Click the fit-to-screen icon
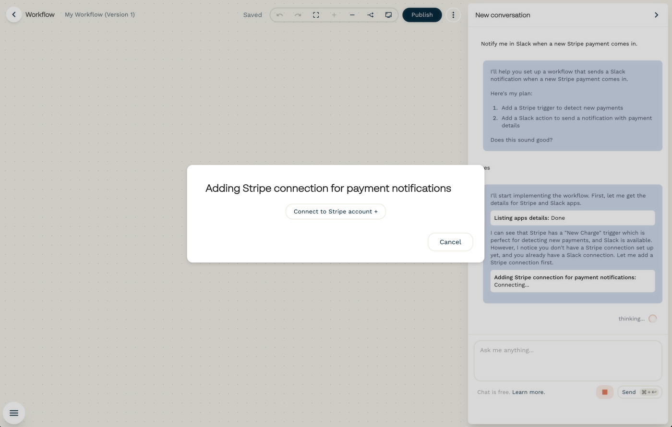The height and width of the screenshot is (427, 672). [x=316, y=15]
